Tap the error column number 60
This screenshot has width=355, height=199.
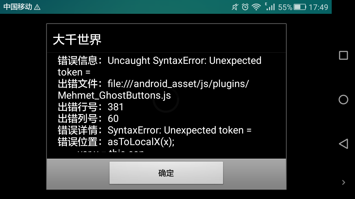[113, 119]
